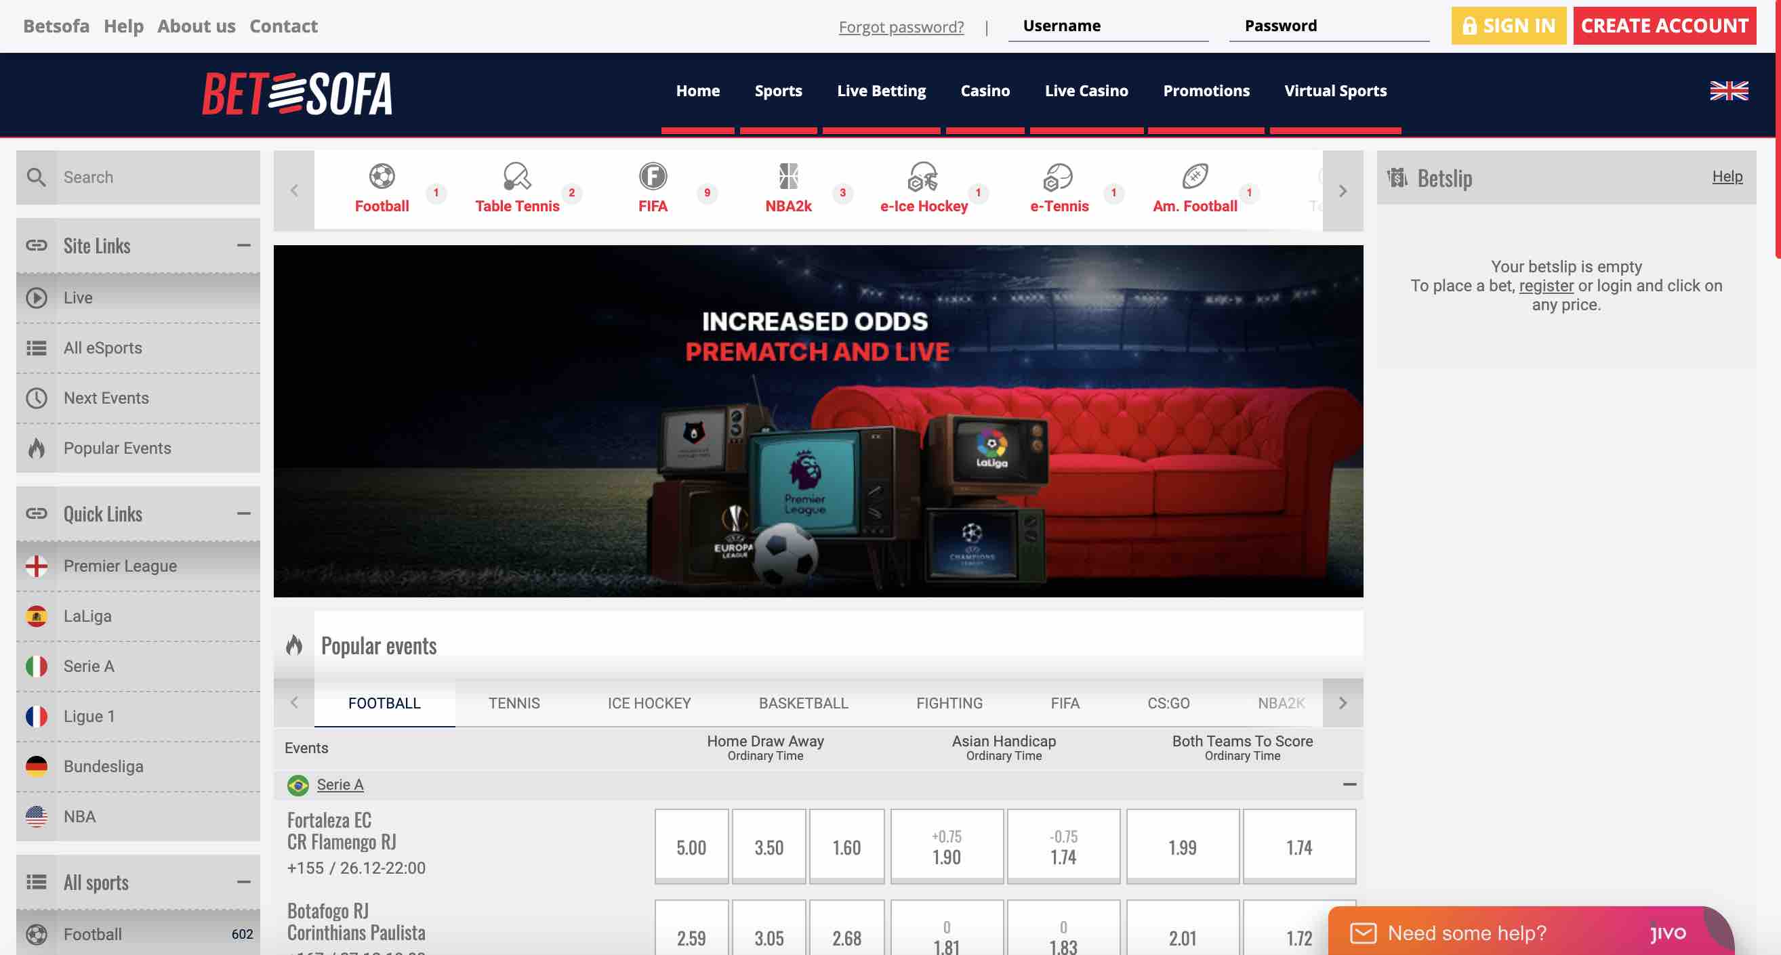
Task: Click the England flag beside Premier League
Action: [36, 566]
